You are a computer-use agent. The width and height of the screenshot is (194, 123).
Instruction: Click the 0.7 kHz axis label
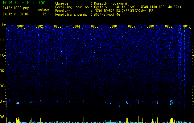pyautogui.click(x=2, y=101)
